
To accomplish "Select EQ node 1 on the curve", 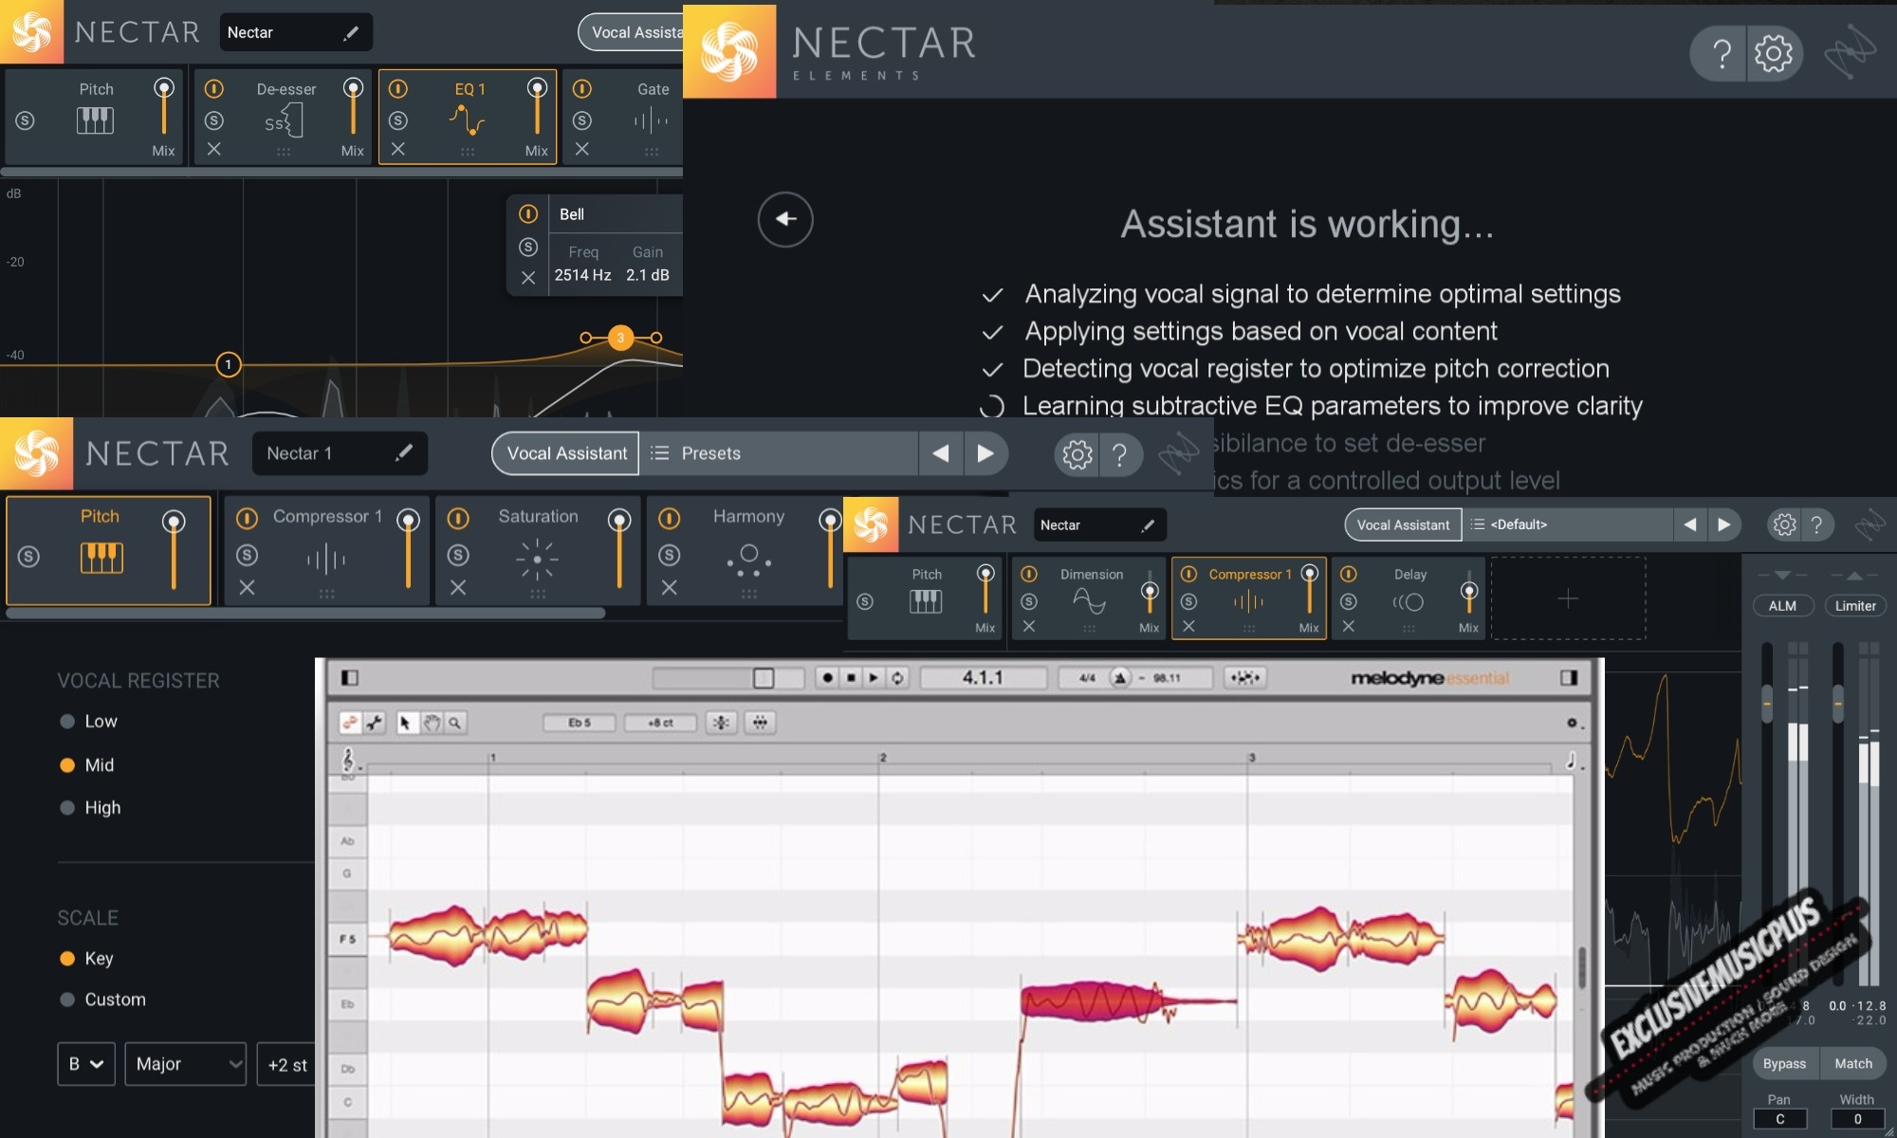I will [x=228, y=364].
